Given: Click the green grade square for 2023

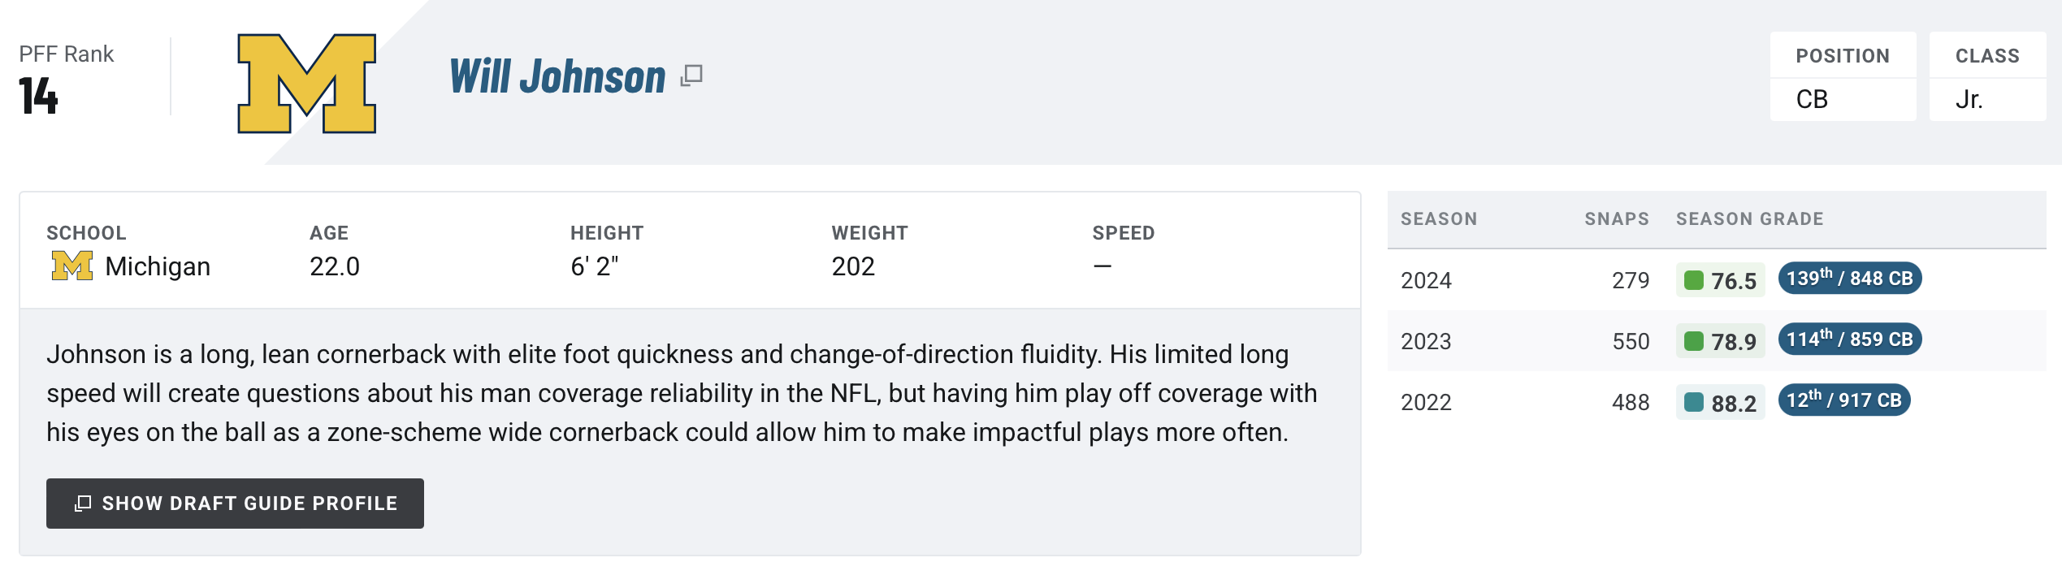Looking at the screenshot, I should pyautogui.click(x=1694, y=341).
